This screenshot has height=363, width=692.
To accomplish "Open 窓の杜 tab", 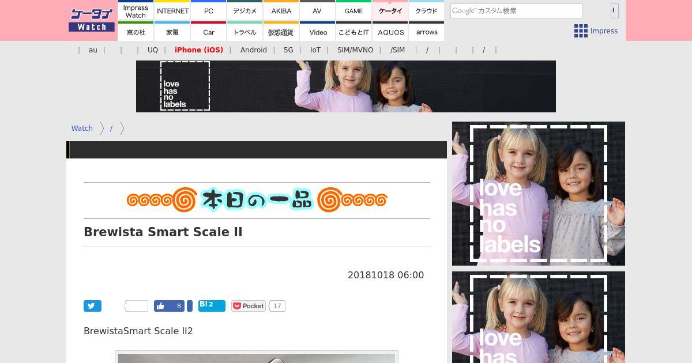I will coord(136,32).
